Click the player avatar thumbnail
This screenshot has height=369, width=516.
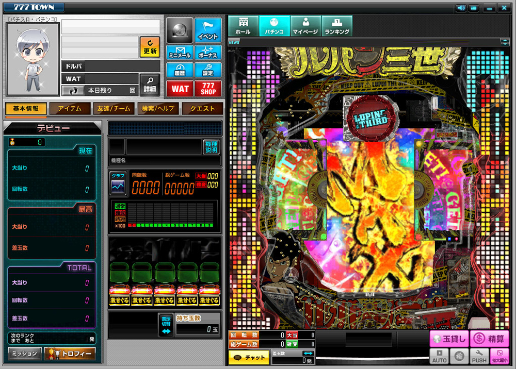click(33, 59)
